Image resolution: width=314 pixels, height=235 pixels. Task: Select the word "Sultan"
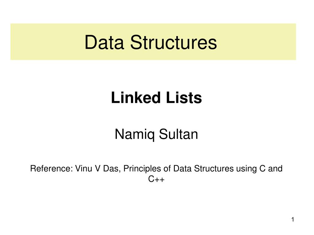[178, 134]
